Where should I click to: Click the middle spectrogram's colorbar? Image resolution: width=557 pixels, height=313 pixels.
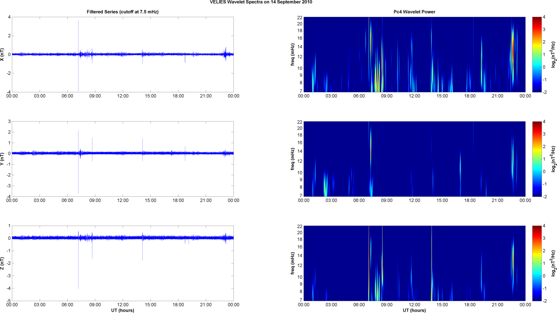tap(537, 159)
